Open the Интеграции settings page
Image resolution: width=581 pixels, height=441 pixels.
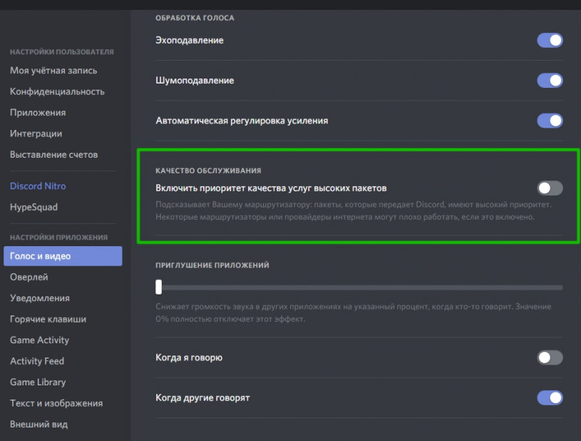(36, 133)
